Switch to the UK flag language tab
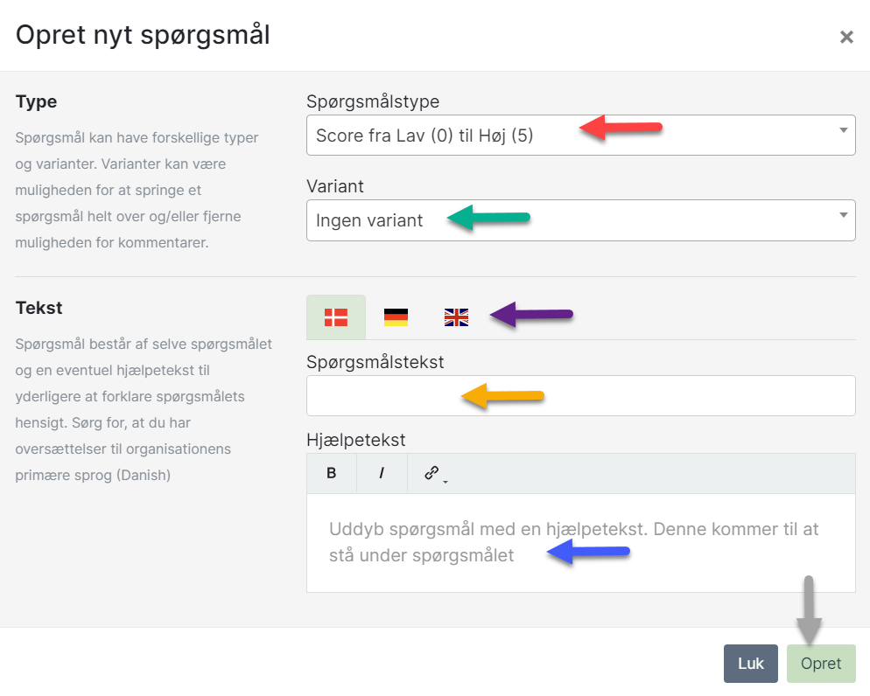This screenshot has height=696, width=870. pyautogui.click(x=456, y=317)
